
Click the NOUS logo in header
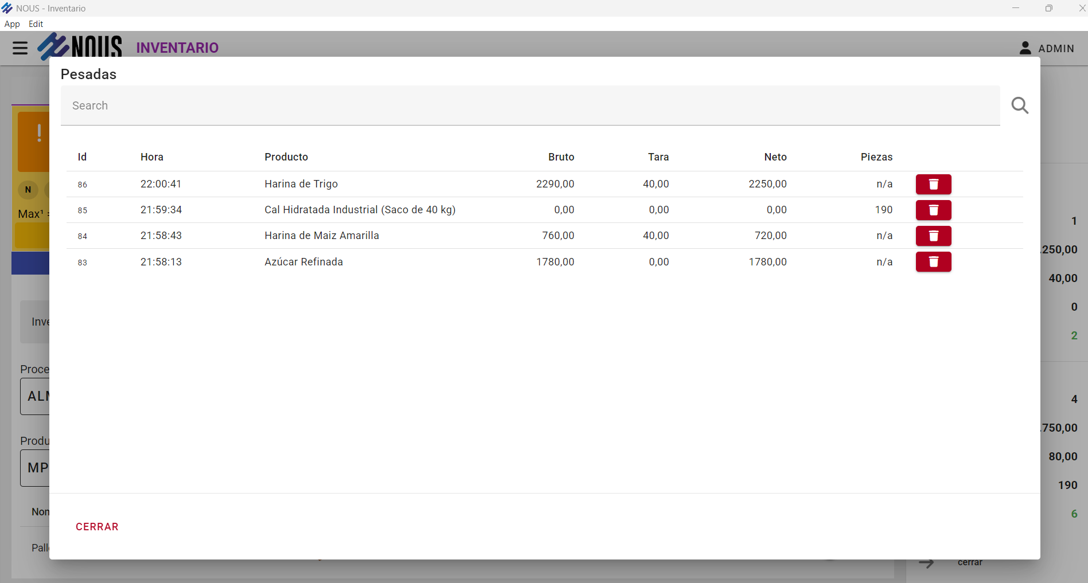[80, 46]
